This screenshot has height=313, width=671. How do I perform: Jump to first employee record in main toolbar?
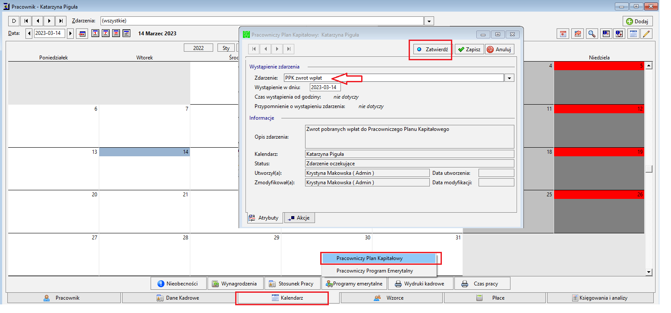click(x=26, y=21)
